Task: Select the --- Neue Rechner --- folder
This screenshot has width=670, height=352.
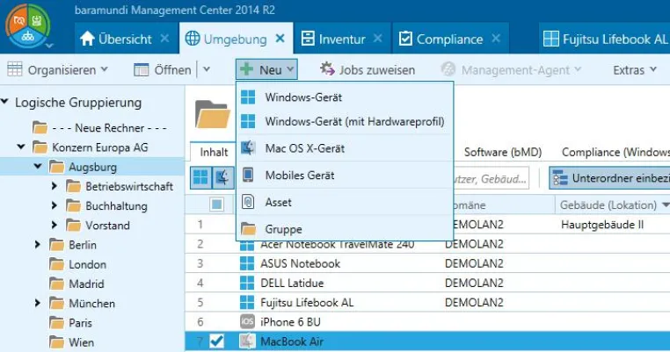Action: 99,127
